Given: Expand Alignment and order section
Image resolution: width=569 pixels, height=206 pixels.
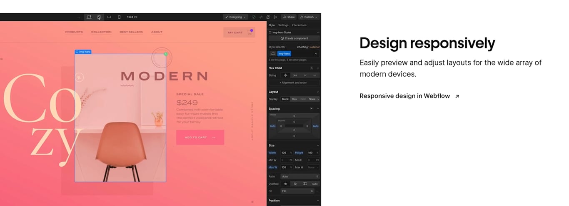Looking at the screenshot, I should point(294,83).
